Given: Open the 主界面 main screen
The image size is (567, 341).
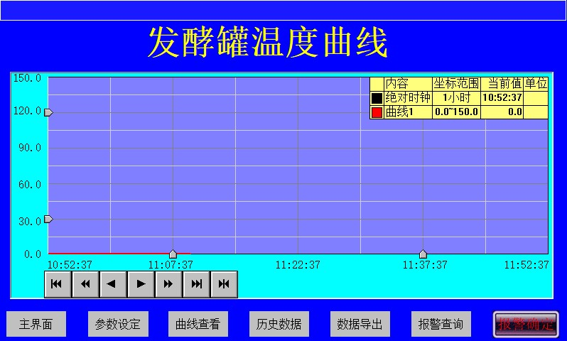Looking at the screenshot, I should pyautogui.click(x=36, y=325).
